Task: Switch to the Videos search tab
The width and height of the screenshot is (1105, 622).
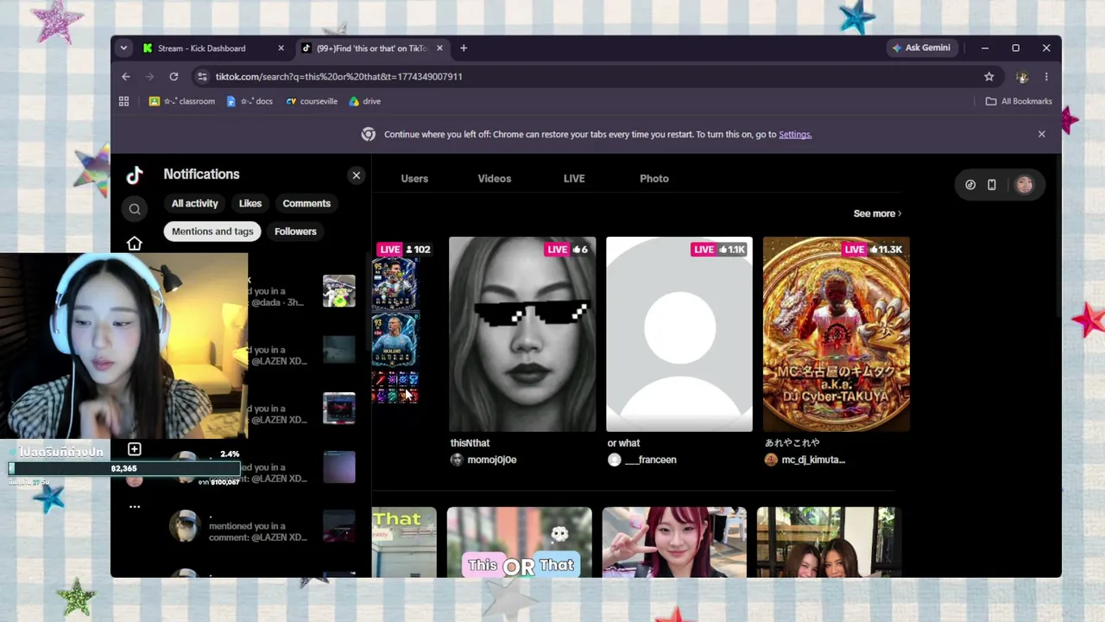Action: 495,179
